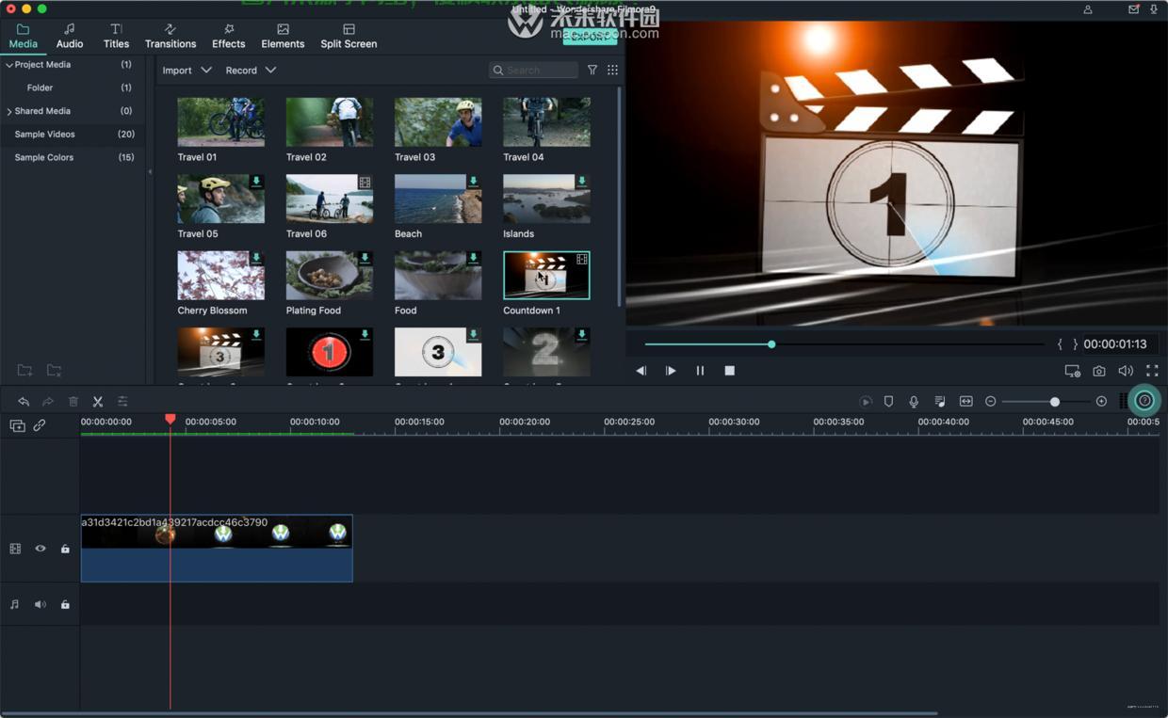Select the Food clip thumbnail
The height and width of the screenshot is (718, 1168).
438,275
